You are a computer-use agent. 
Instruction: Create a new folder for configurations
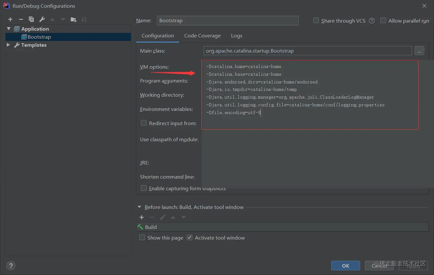click(74, 19)
